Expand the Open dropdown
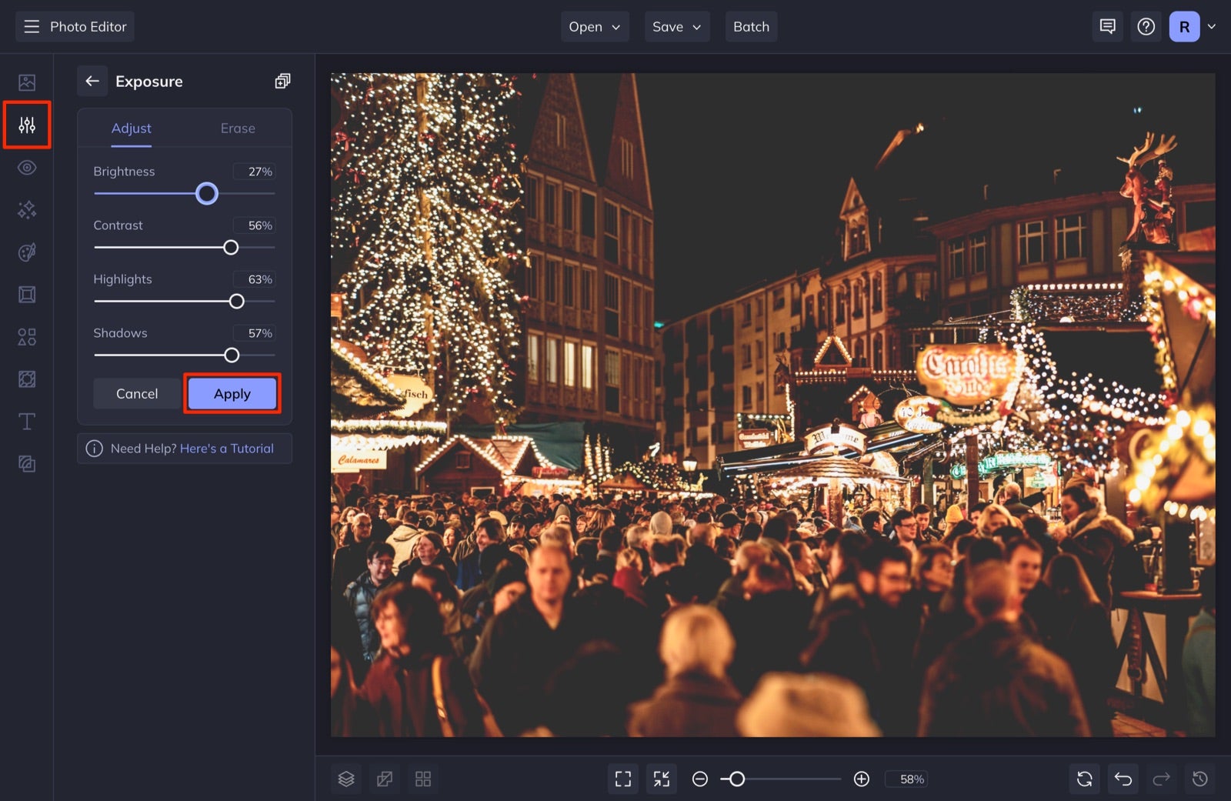The image size is (1231, 801). point(594,26)
